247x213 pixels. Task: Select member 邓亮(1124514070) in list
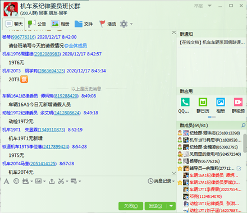point(212,197)
